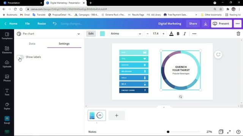This screenshot has width=243, height=136.
Task: Open the help question mark icon
Action: (x=238, y=132)
